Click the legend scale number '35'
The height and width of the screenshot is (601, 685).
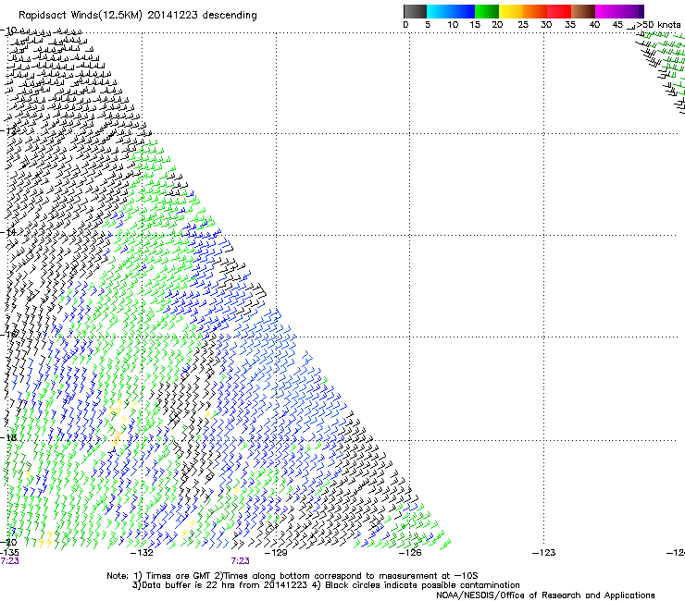click(570, 25)
